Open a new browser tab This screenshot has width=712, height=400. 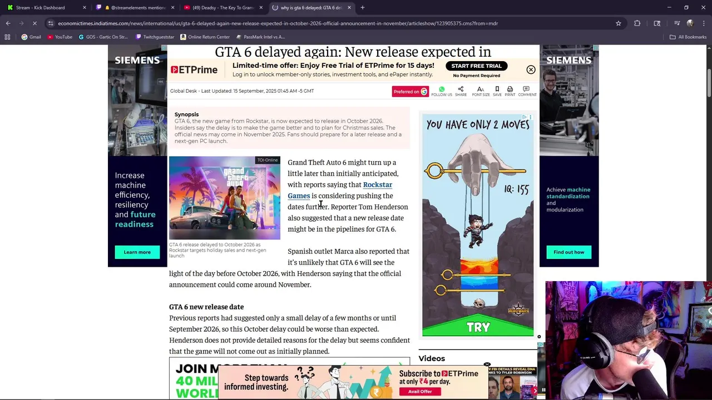click(363, 8)
